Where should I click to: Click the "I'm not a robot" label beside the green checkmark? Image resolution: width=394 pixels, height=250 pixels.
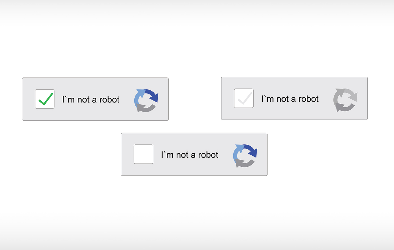91,99
